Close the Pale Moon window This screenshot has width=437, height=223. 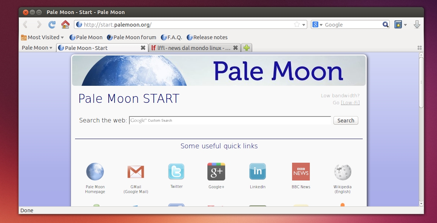point(26,12)
